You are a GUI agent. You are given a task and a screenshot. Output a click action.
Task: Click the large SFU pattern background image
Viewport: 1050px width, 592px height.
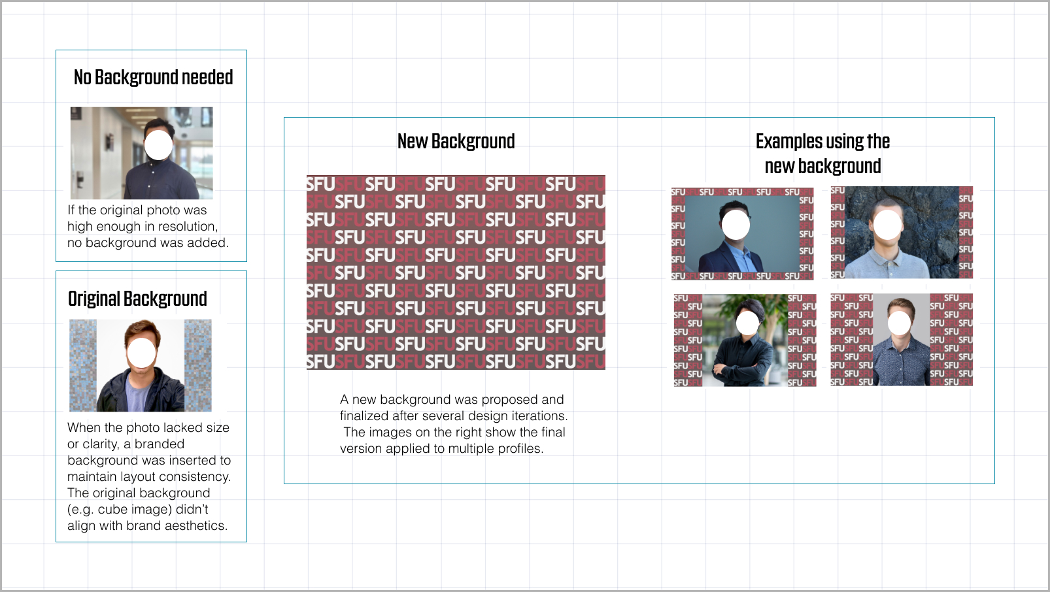click(x=456, y=272)
